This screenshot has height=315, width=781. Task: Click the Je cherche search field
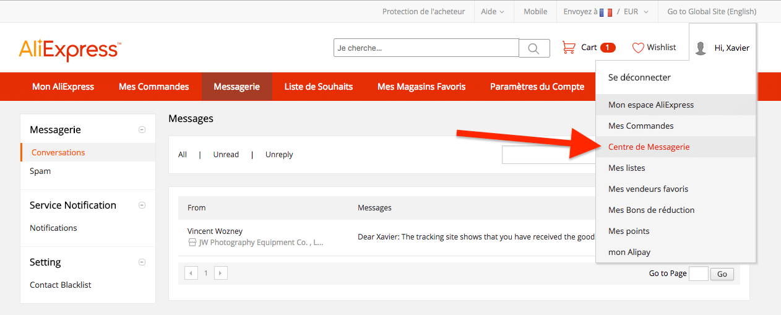pyautogui.click(x=426, y=48)
